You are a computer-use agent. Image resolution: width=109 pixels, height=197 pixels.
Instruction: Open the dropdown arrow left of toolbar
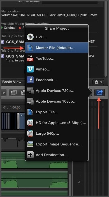pyautogui.click(x=3, y=93)
